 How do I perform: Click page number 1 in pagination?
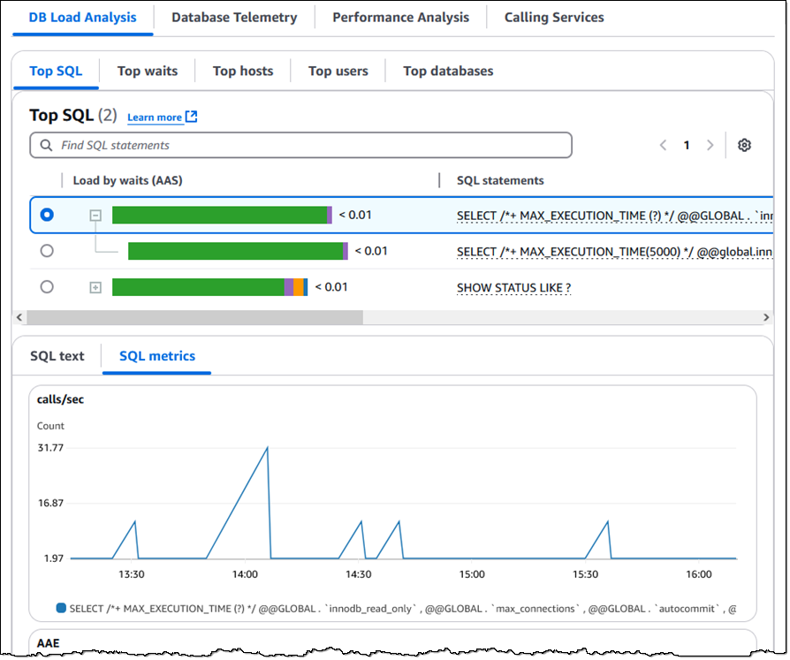[687, 145]
